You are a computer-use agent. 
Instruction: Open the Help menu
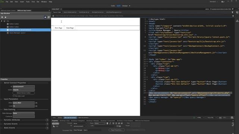tap(50, 1)
